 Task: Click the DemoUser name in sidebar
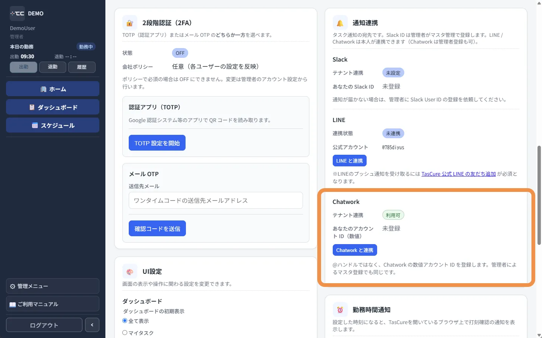(x=23, y=28)
